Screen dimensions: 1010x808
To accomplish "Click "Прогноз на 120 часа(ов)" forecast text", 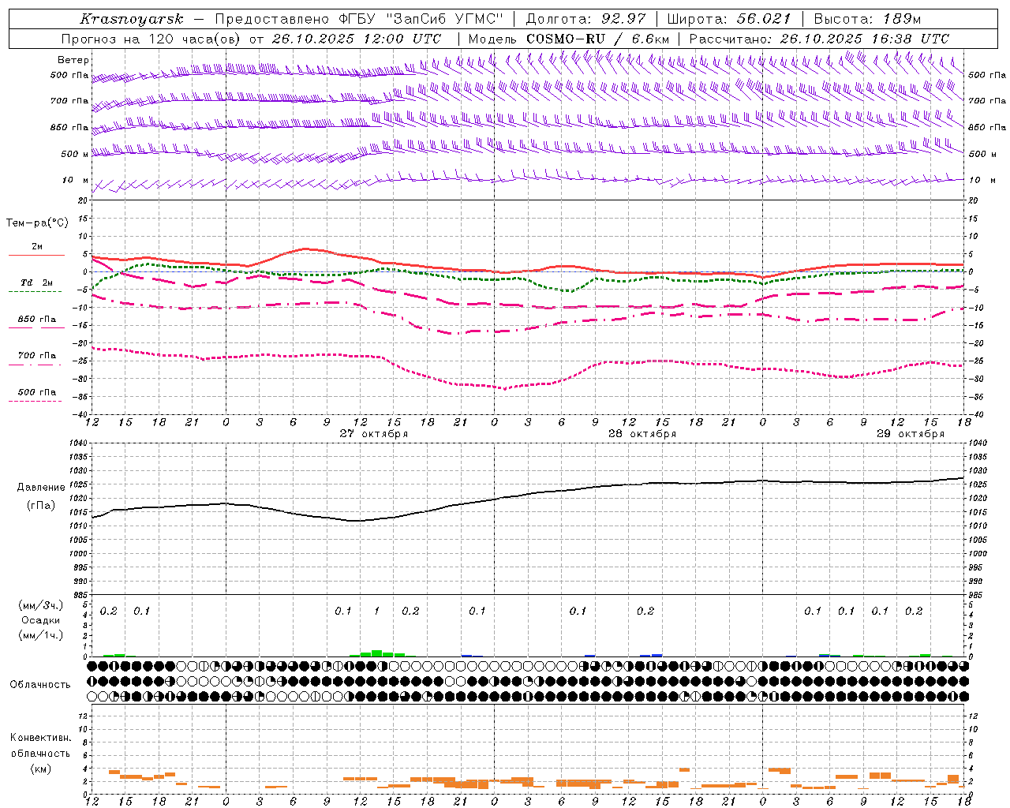I will [x=151, y=39].
